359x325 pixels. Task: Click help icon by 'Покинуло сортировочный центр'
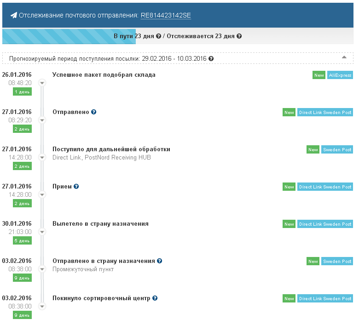tap(155, 298)
